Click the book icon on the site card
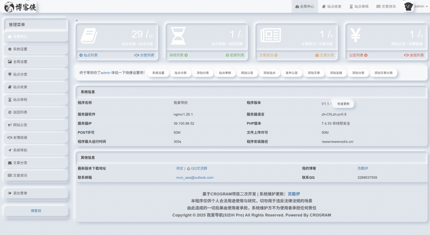 89,36
